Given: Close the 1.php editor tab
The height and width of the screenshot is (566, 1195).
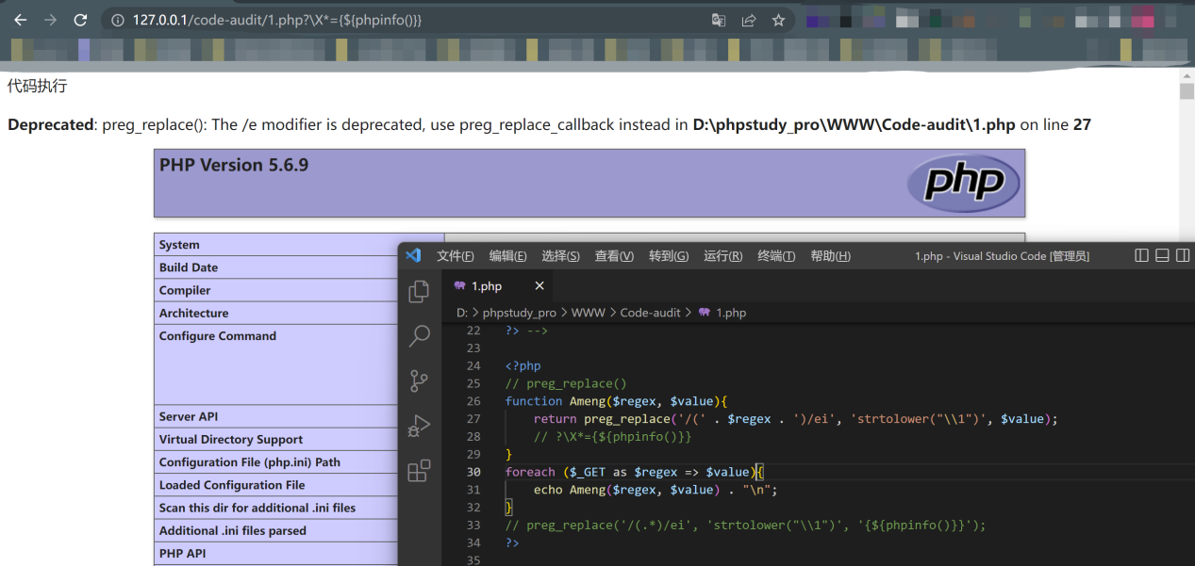Looking at the screenshot, I should point(539,286).
